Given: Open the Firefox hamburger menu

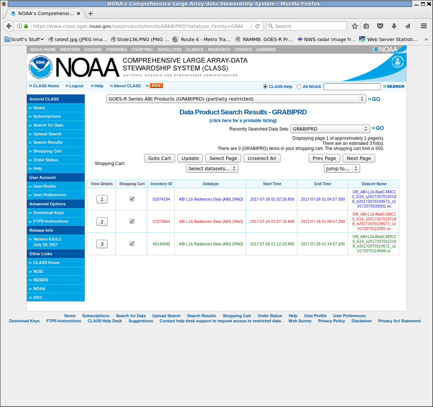Looking at the screenshot, I should click(x=423, y=26).
